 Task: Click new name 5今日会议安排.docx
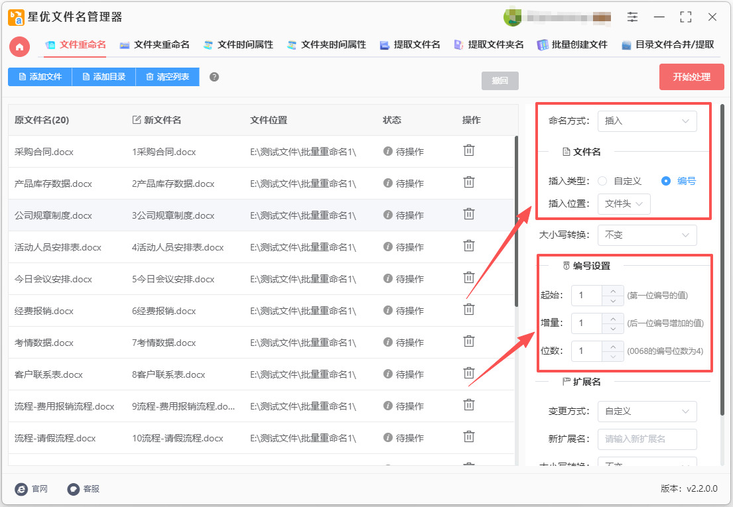point(173,279)
